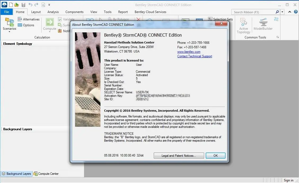The image size is (299, 183).
Task: Open print preview from the quick access toolbar
Action: click(43, 5)
